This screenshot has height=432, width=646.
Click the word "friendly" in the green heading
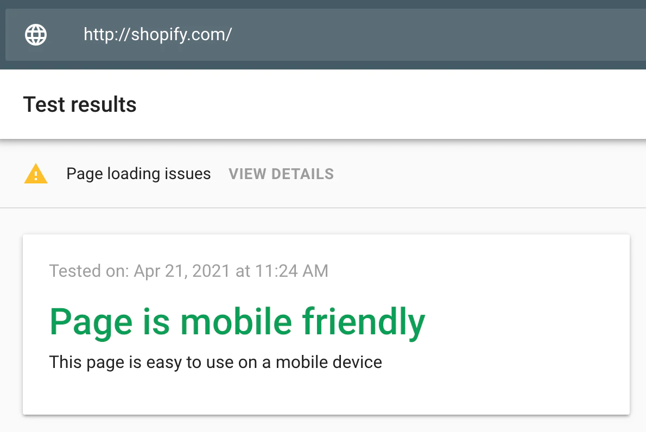point(364,322)
